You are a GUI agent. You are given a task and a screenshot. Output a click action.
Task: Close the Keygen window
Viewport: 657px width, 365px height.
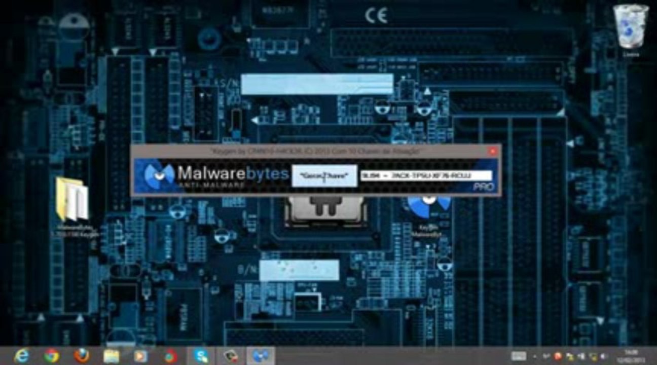[493, 151]
